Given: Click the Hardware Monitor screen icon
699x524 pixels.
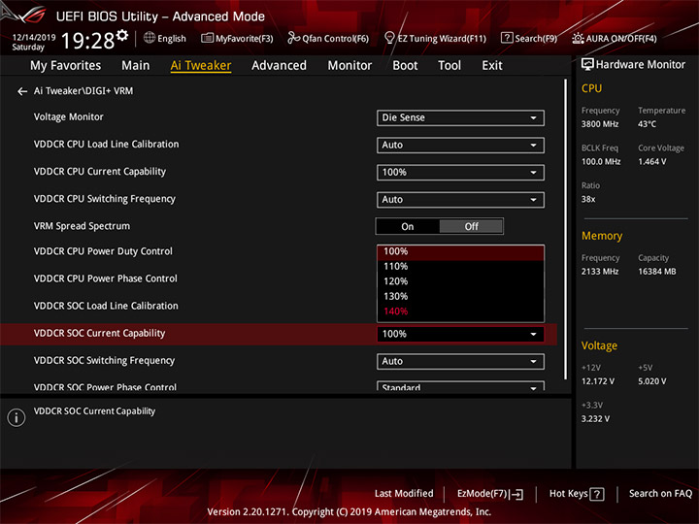Looking at the screenshot, I should click(x=587, y=64).
